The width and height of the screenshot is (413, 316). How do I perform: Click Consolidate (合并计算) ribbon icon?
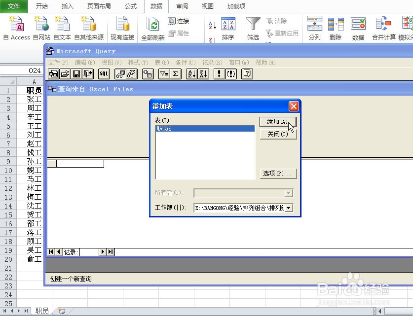coord(384,28)
